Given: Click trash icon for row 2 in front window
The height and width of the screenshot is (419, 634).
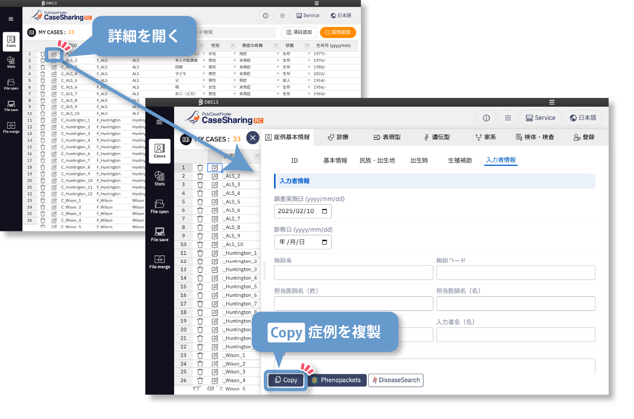Looking at the screenshot, I should (x=200, y=176).
